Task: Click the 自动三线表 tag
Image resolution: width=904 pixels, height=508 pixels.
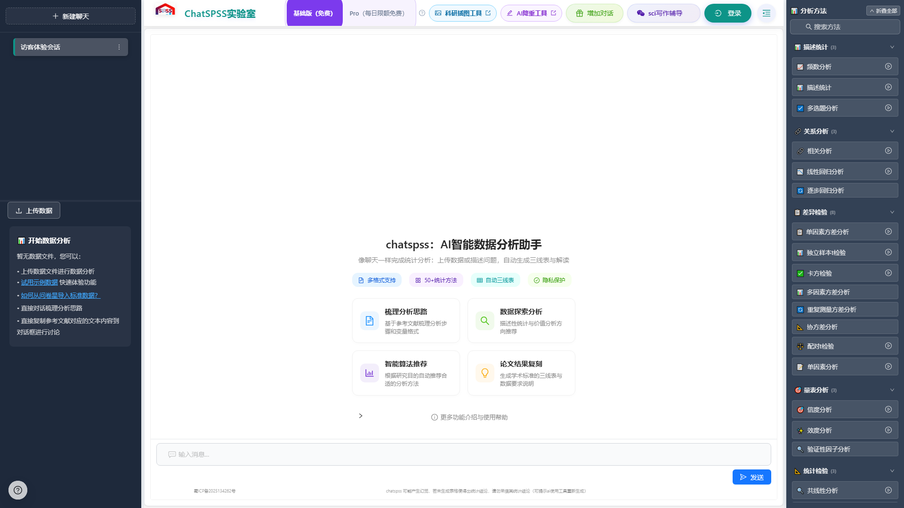Action: coord(495,280)
